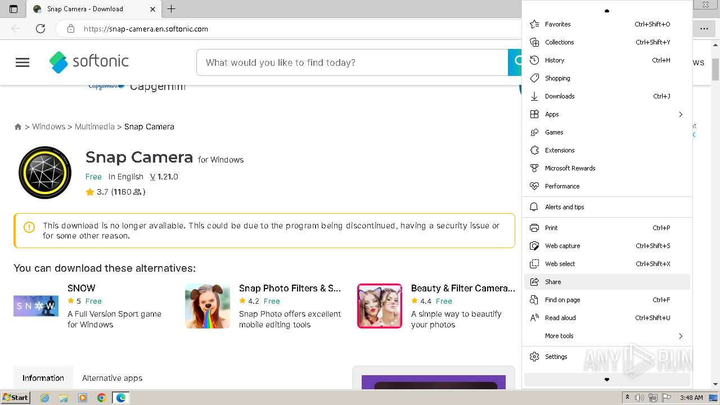Image resolution: width=720 pixels, height=405 pixels.
Task: Click the Snap Camera app icon
Action: 45,173
